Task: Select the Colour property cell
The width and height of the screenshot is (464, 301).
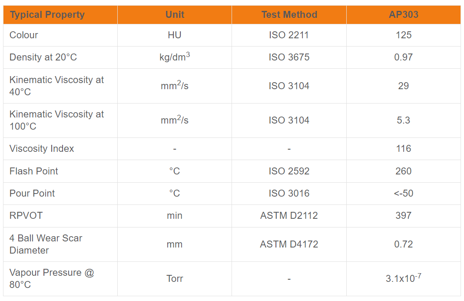Action: point(24,35)
